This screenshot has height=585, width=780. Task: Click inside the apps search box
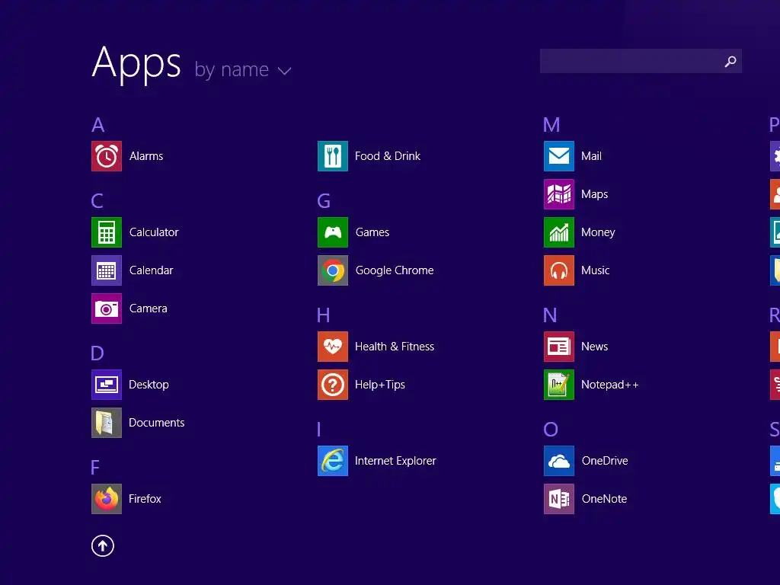tap(641, 61)
